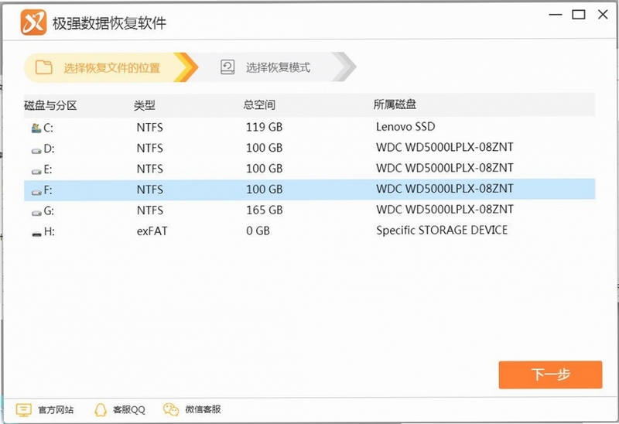Click the E: drive icon
619x424 pixels.
36,171
